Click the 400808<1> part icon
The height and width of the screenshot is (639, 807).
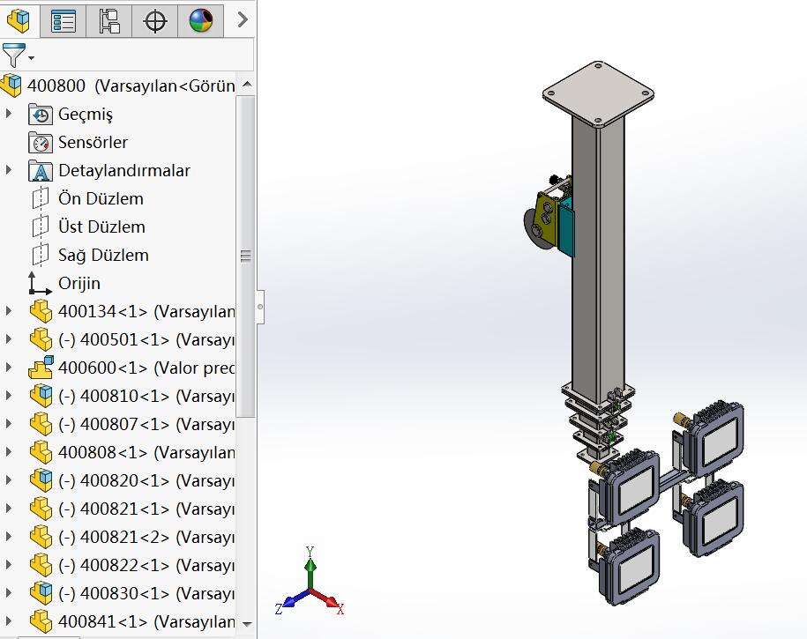pyautogui.click(x=41, y=452)
